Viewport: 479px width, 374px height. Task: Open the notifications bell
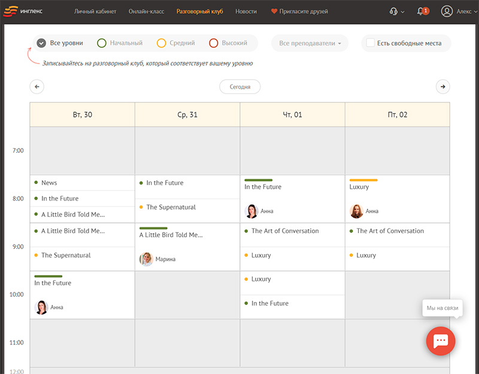[422, 11]
